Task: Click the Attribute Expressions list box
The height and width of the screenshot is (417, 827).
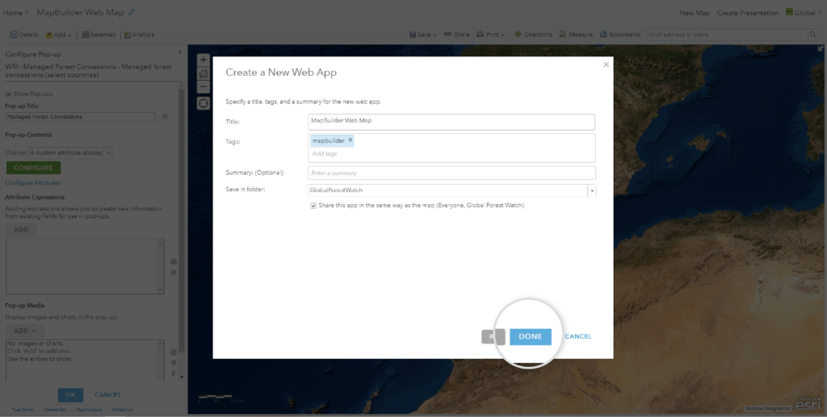Action: pos(85,266)
